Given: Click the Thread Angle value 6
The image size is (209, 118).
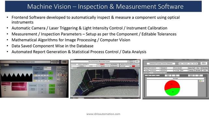Looking at the screenshot, I should pyautogui.click(x=42, y=85).
